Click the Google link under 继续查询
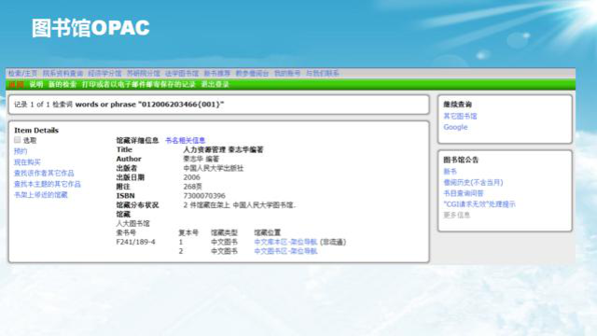 [455, 127]
